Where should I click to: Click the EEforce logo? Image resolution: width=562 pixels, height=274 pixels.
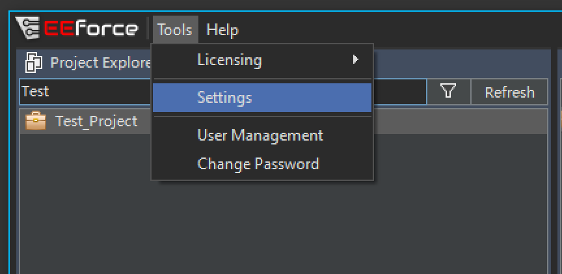click(77, 28)
